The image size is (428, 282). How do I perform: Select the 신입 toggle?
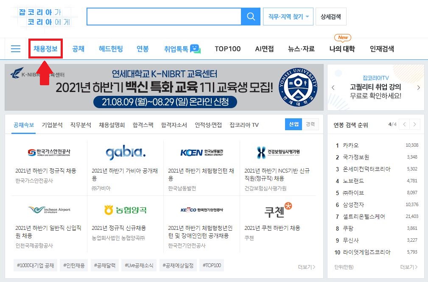(294, 124)
